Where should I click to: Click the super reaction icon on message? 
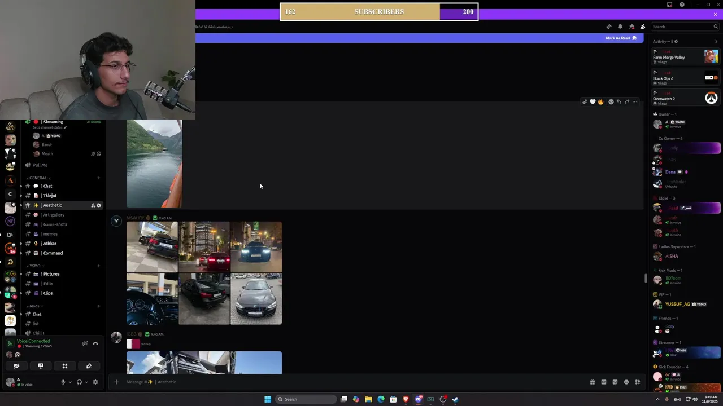[x=585, y=102]
